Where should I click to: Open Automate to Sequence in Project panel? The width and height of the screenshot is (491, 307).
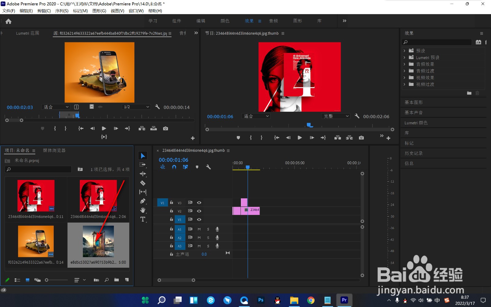[x=96, y=280]
